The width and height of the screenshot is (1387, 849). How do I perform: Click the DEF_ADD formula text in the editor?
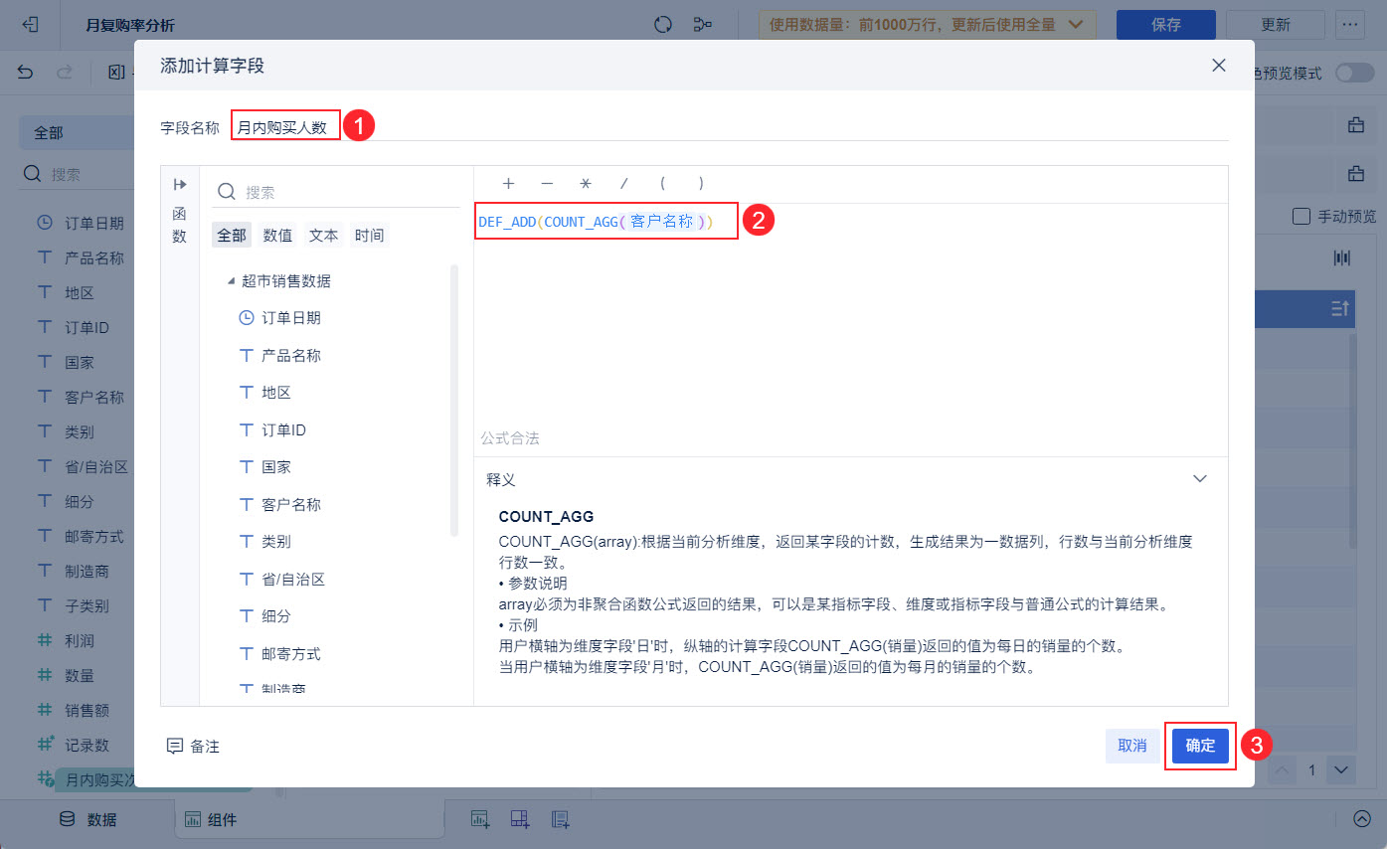596,222
